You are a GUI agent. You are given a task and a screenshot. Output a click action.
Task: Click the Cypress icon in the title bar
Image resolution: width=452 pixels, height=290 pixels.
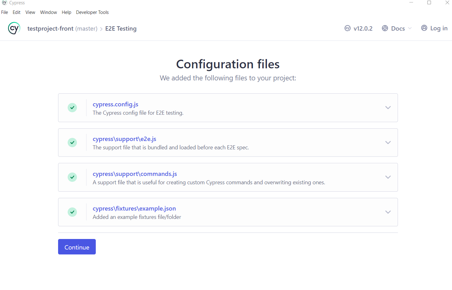click(x=4, y=2)
